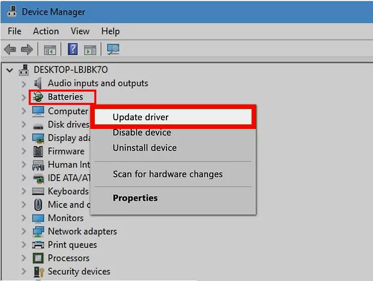Viewport: 373px width, 281px height.
Task: Click the Show/Hide Action Pane toolbar icon
Action: (90, 50)
